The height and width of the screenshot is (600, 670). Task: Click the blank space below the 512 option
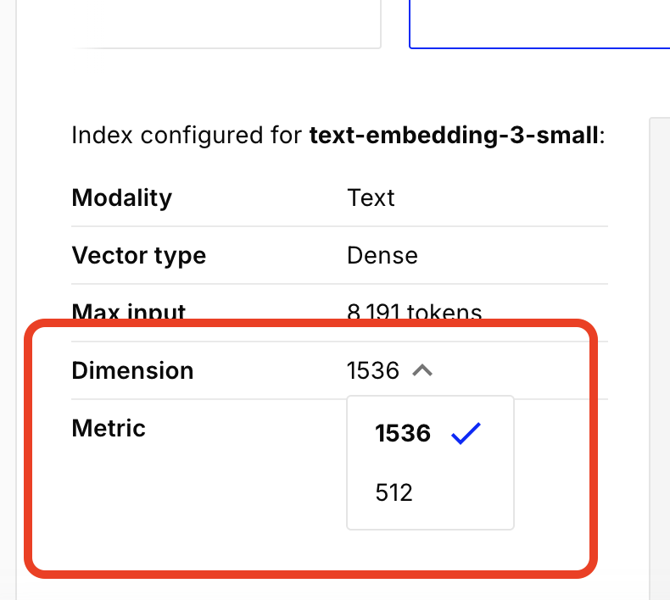tap(430, 547)
